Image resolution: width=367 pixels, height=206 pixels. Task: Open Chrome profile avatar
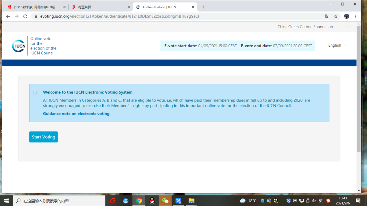pos(346,16)
